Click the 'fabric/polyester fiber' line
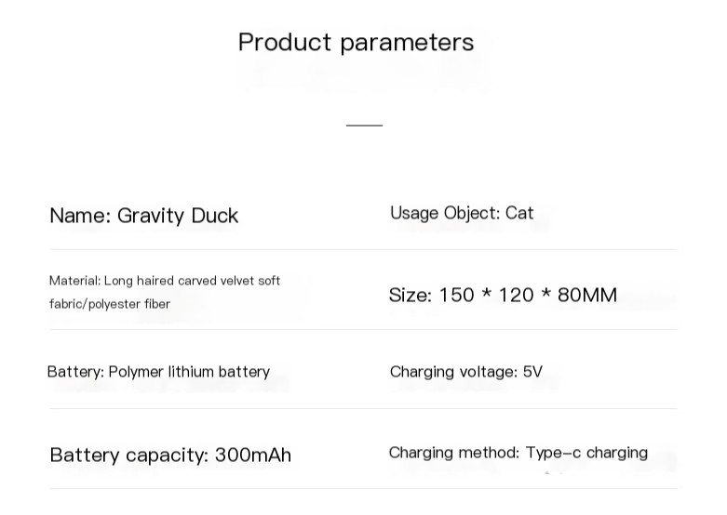 (x=110, y=304)
